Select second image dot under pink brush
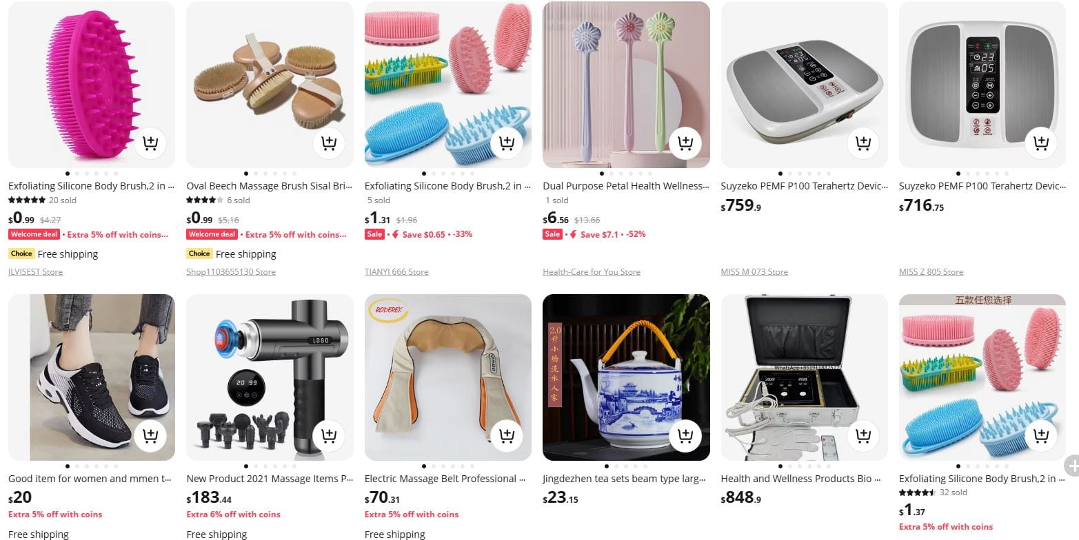The width and height of the screenshot is (1079, 540). pos(77,174)
